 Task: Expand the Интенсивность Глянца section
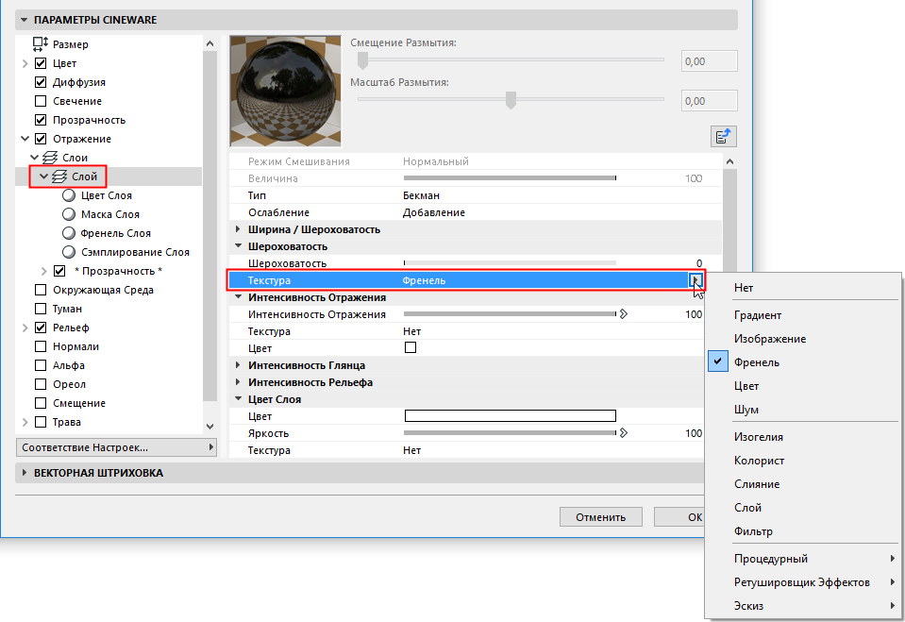tap(237, 364)
